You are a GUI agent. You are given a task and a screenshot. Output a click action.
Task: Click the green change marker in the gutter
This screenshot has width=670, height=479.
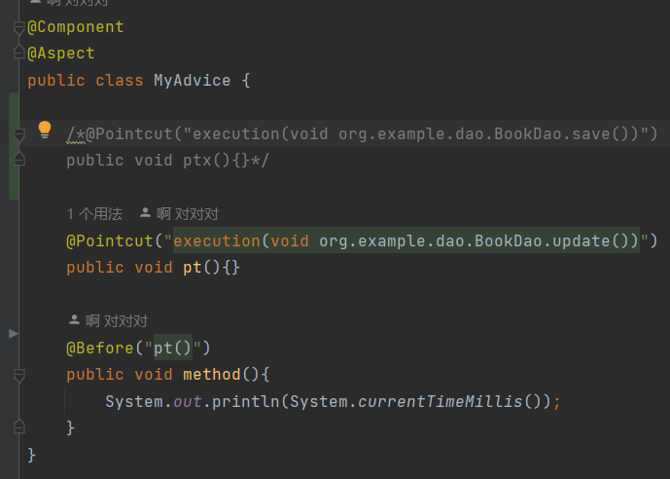(14, 146)
